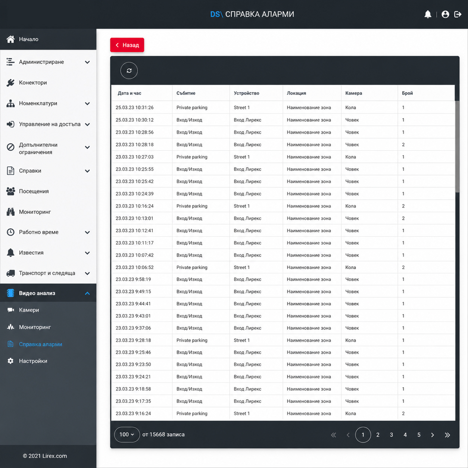468x468 pixels.
Task: Click the logout icon in header
Action: click(x=458, y=14)
